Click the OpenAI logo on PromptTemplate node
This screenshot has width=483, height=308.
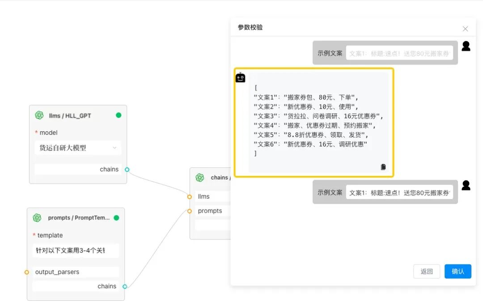tap(37, 218)
